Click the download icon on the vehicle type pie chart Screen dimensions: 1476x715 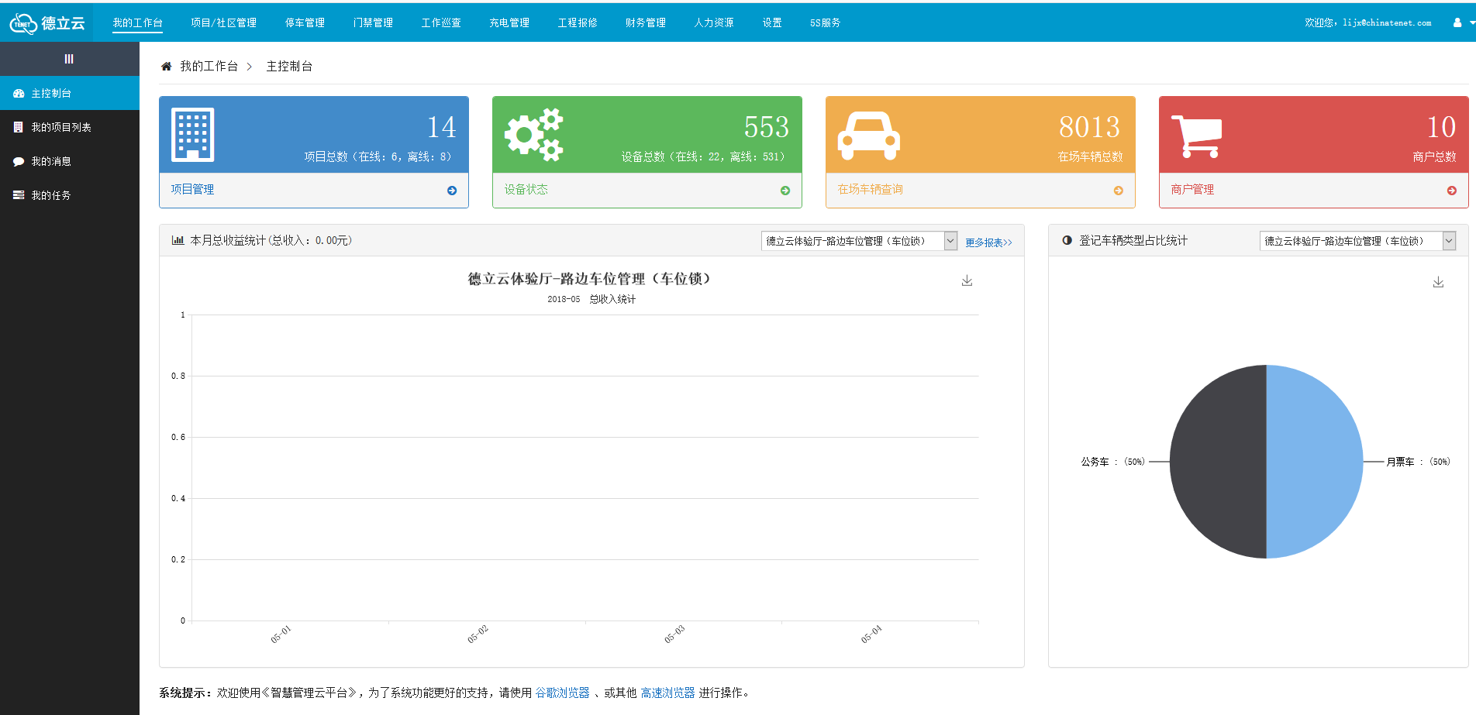tap(1439, 282)
